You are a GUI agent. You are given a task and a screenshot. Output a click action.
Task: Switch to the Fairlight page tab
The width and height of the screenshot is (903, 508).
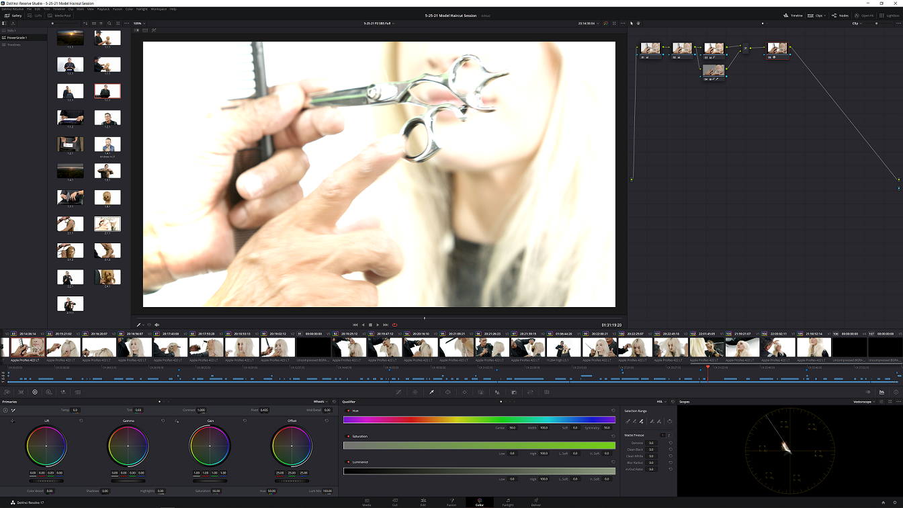[507, 502]
